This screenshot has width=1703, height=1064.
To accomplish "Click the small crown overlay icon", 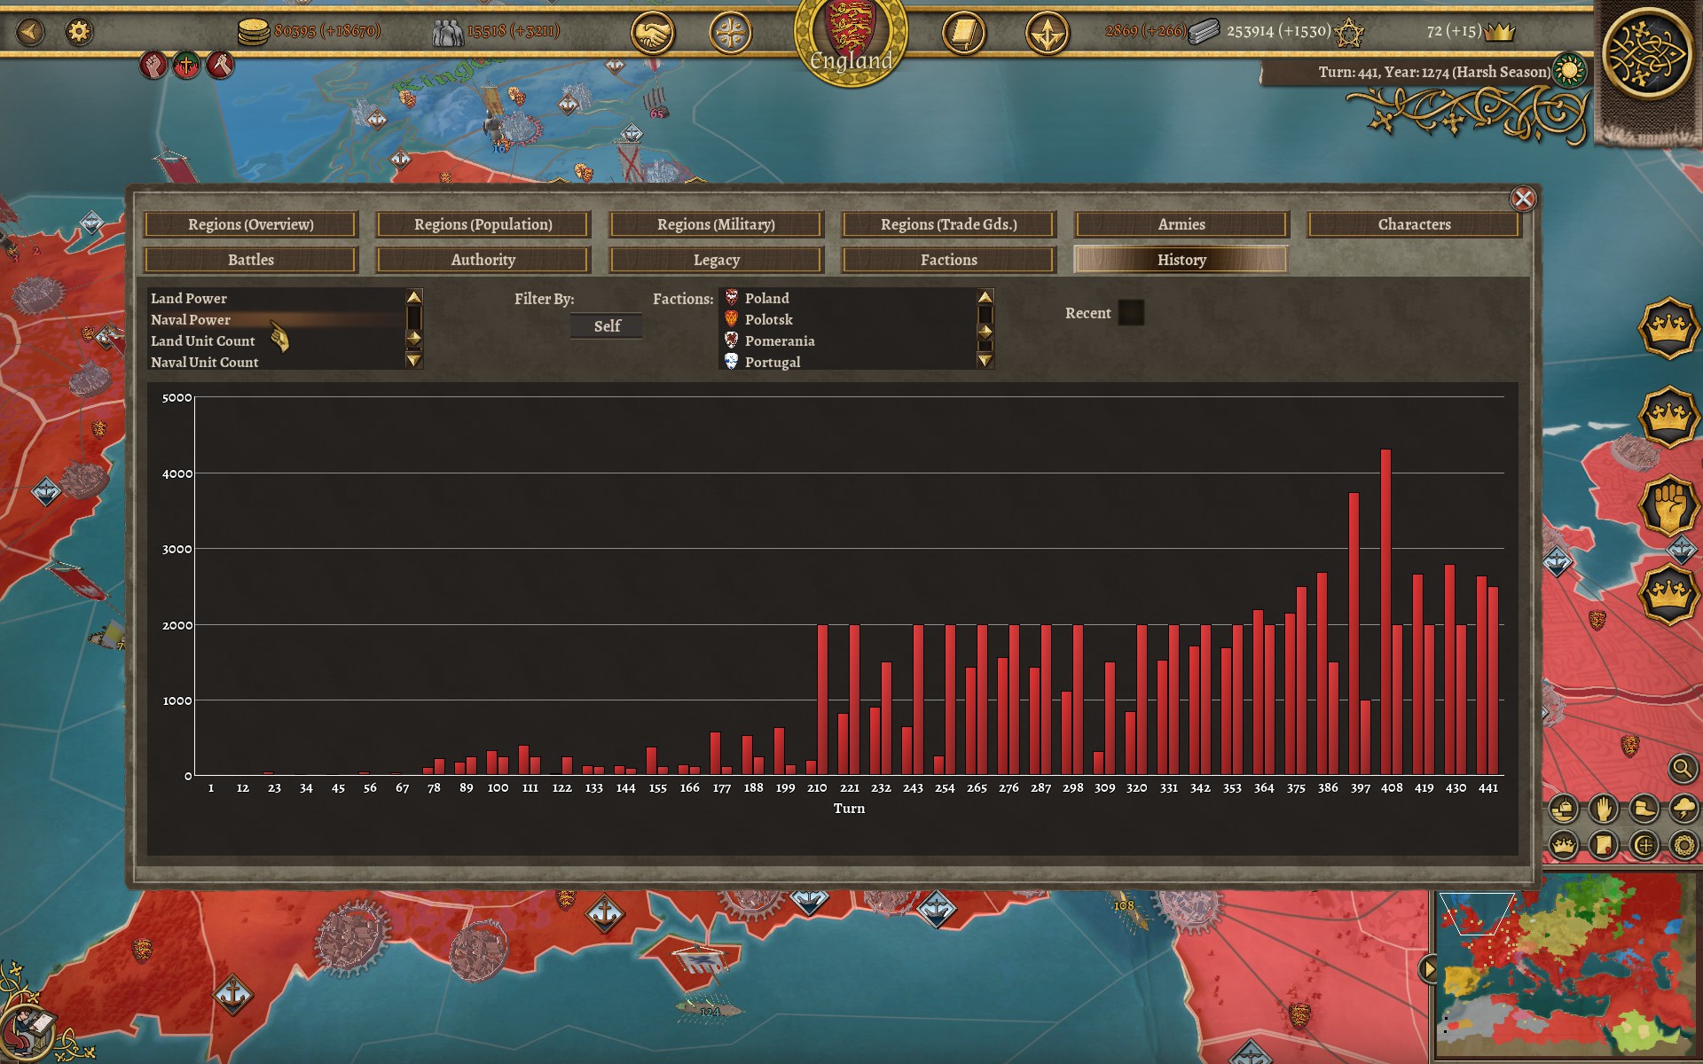I will pyautogui.click(x=1564, y=845).
